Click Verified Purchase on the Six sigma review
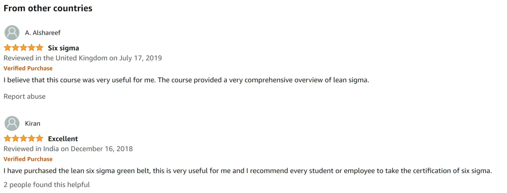This screenshot has width=507, height=193. pyautogui.click(x=28, y=68)
